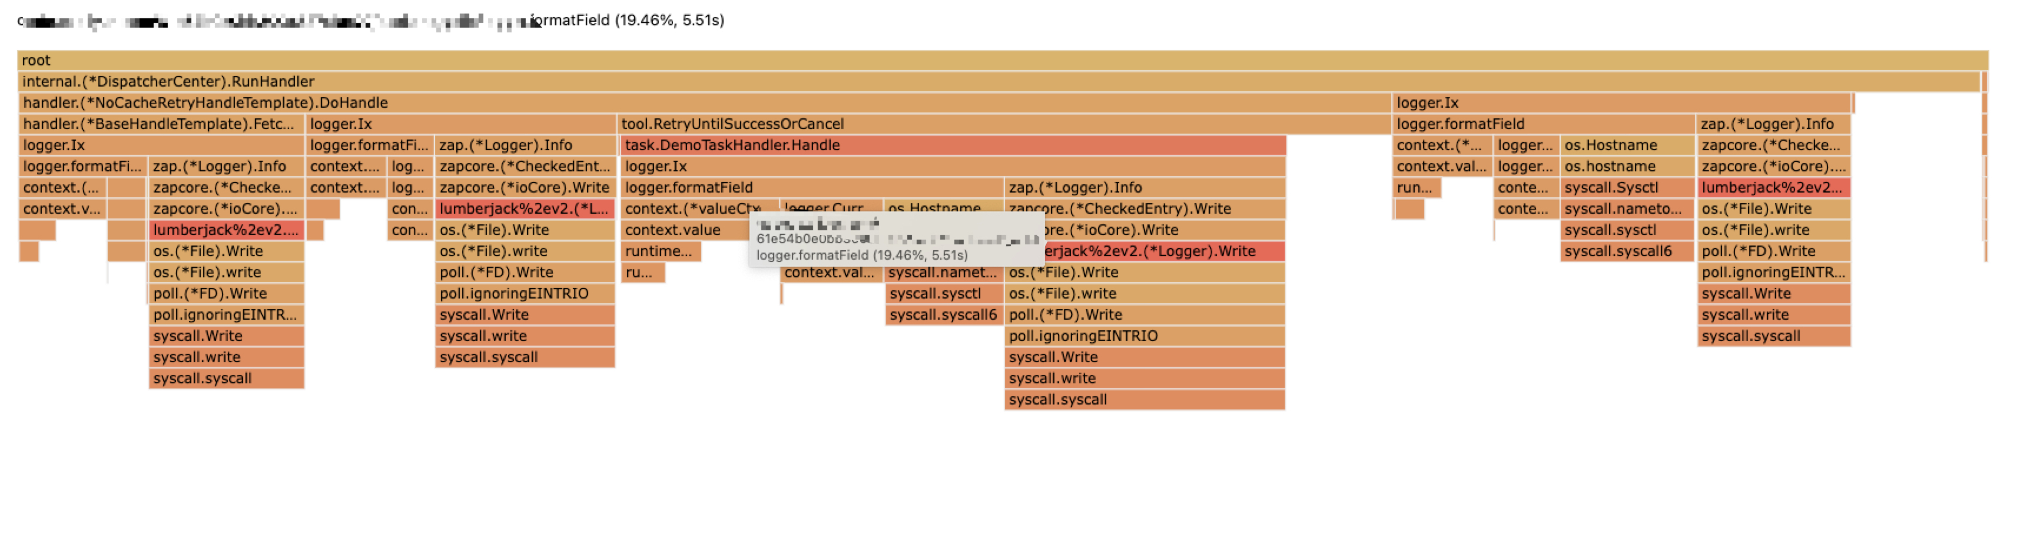
Task: Select zapcore.(*ioCore).Write left-middle frame
Action: [x=525, y=187]
